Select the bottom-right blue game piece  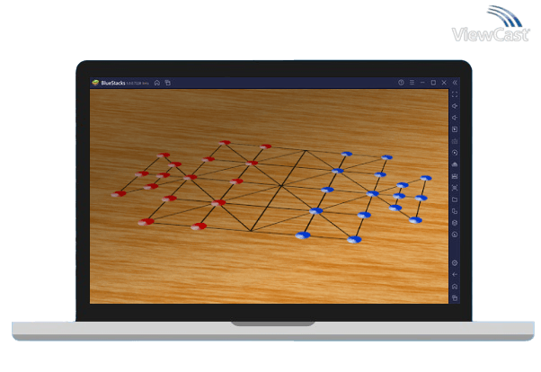pos(355,240)
